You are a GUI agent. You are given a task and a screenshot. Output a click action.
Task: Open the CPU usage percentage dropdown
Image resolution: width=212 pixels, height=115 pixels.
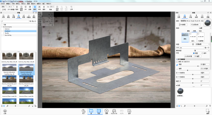(x=11, y=7)
